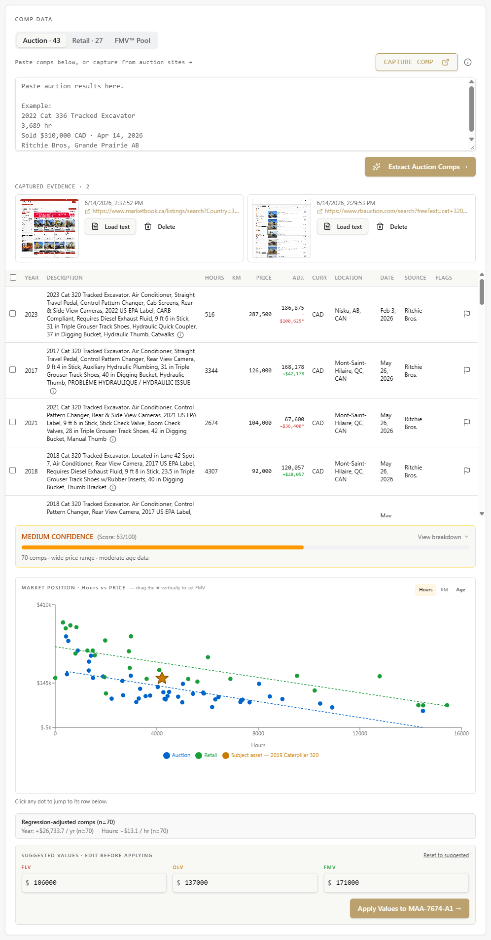
Task: Open the marketbook.ca screenshot thumbnail
Action: pos(49,228)
